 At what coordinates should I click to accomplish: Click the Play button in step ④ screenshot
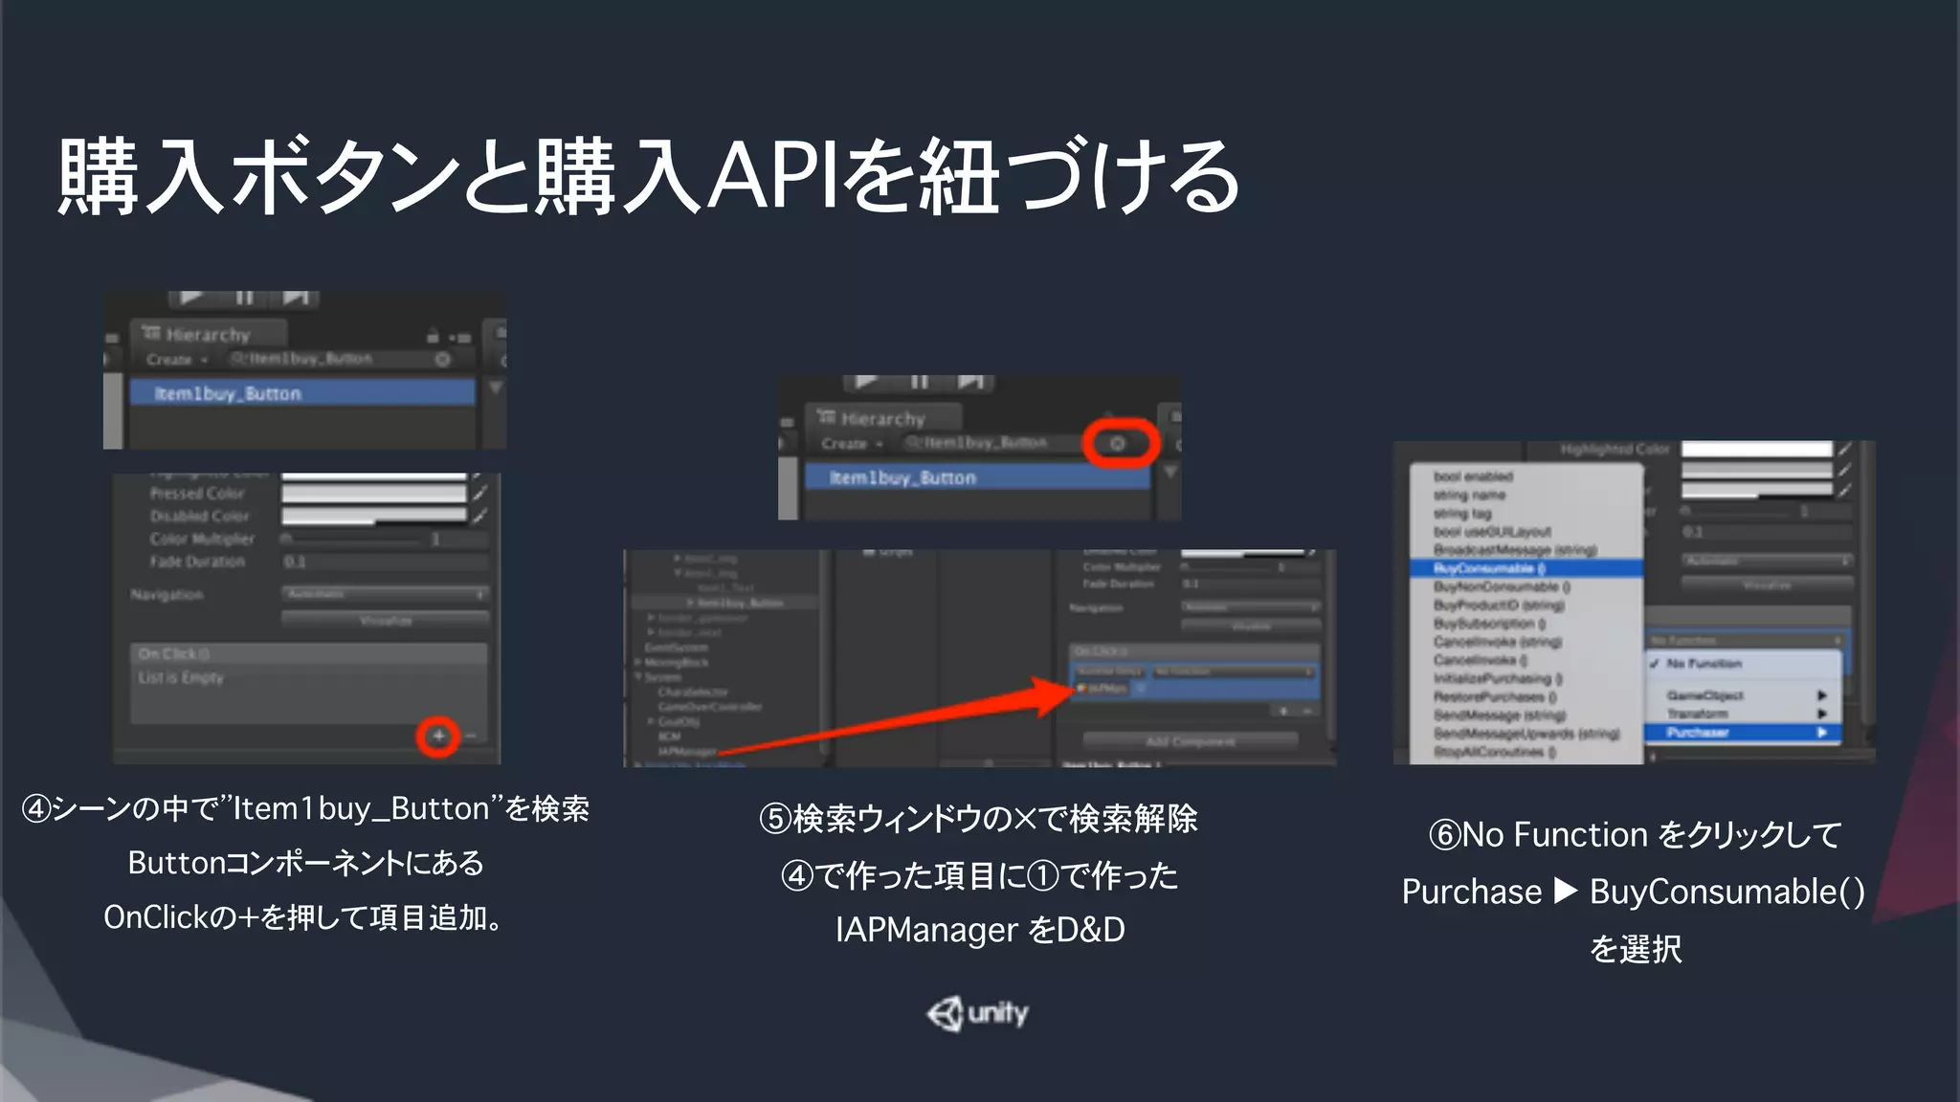[x=192, y=298]
